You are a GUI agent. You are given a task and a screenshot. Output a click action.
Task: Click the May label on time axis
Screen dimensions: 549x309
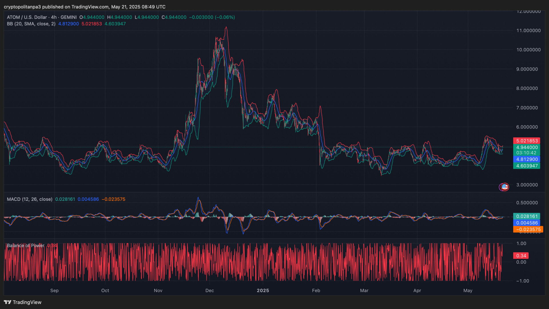[x=468, y=290]
